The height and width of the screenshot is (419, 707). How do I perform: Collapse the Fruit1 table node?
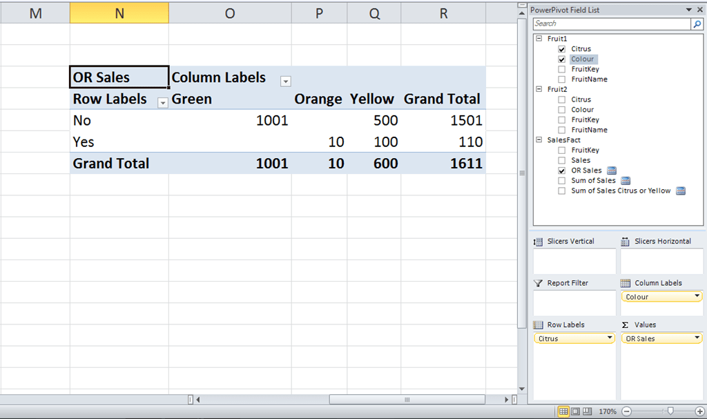pos(539,39)
